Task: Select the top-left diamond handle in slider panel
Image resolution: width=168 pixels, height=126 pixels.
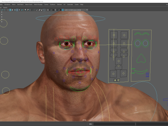Action: (114, 35)
